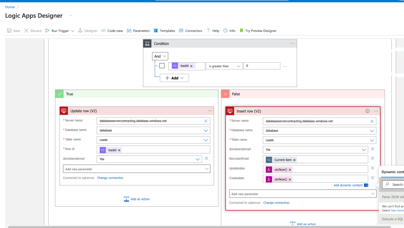The height and width of the screenshot is (228, 404).
Task: Remove the leadid token from Row id
Action: point(119,150)
